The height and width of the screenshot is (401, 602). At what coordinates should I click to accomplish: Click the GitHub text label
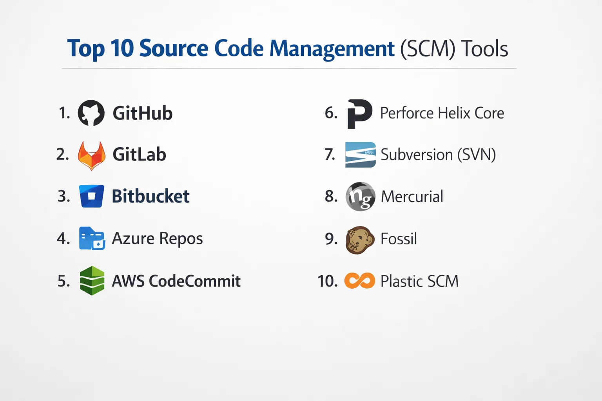click(x=143, y=114)
